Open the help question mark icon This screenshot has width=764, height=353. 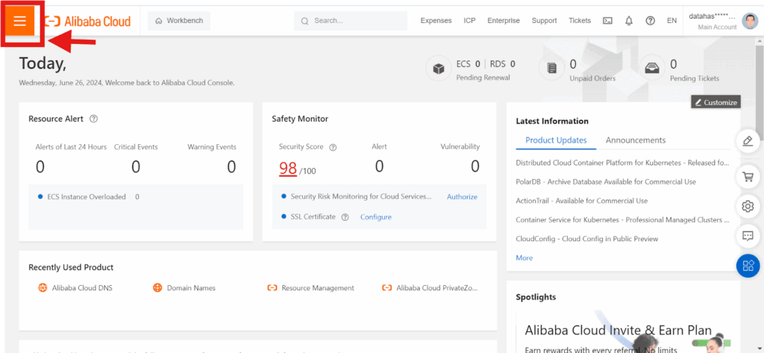(x=650, y=21)
